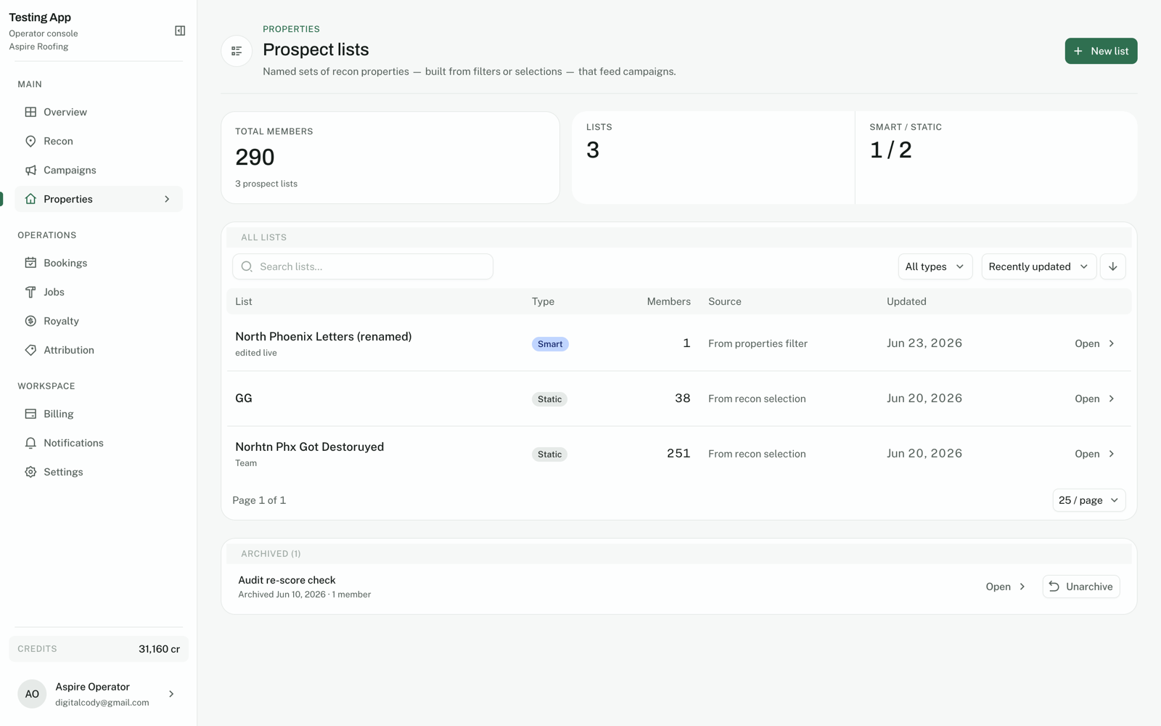Click the Updated column header
This screenshot has width=1161, height=726.
point(906,301)
